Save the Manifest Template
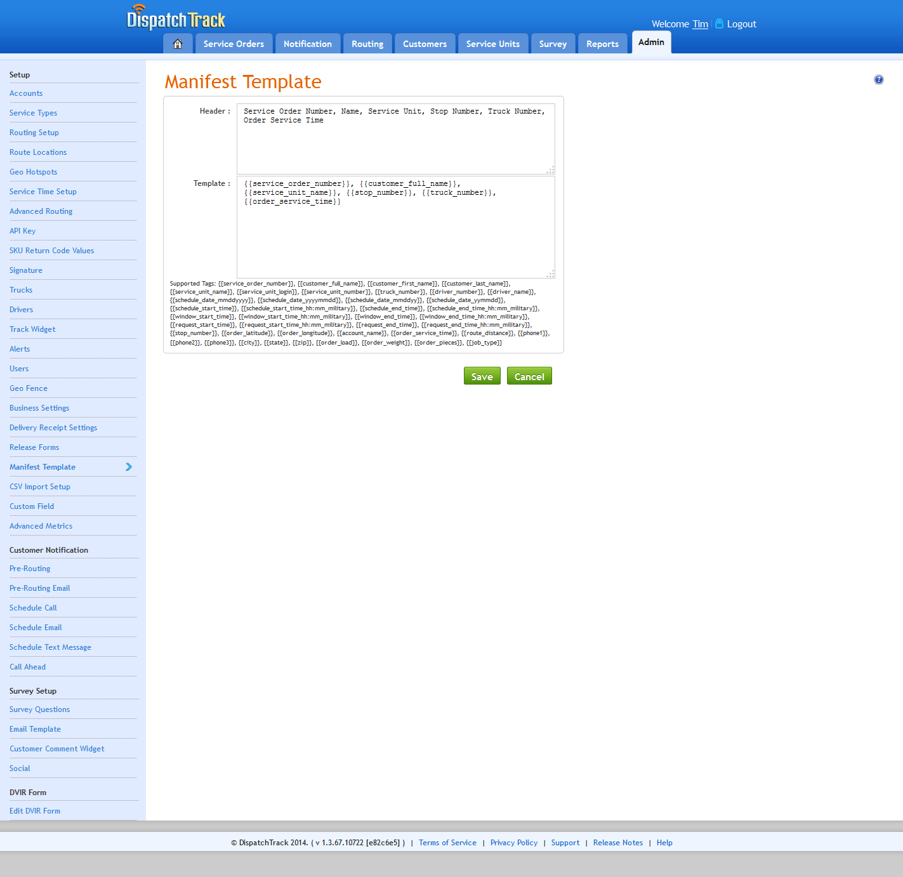Image resolution: width=903 pixels, height=877 pixels. pos(482,376)
